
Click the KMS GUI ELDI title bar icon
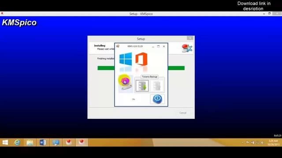(x=118, y=46)
